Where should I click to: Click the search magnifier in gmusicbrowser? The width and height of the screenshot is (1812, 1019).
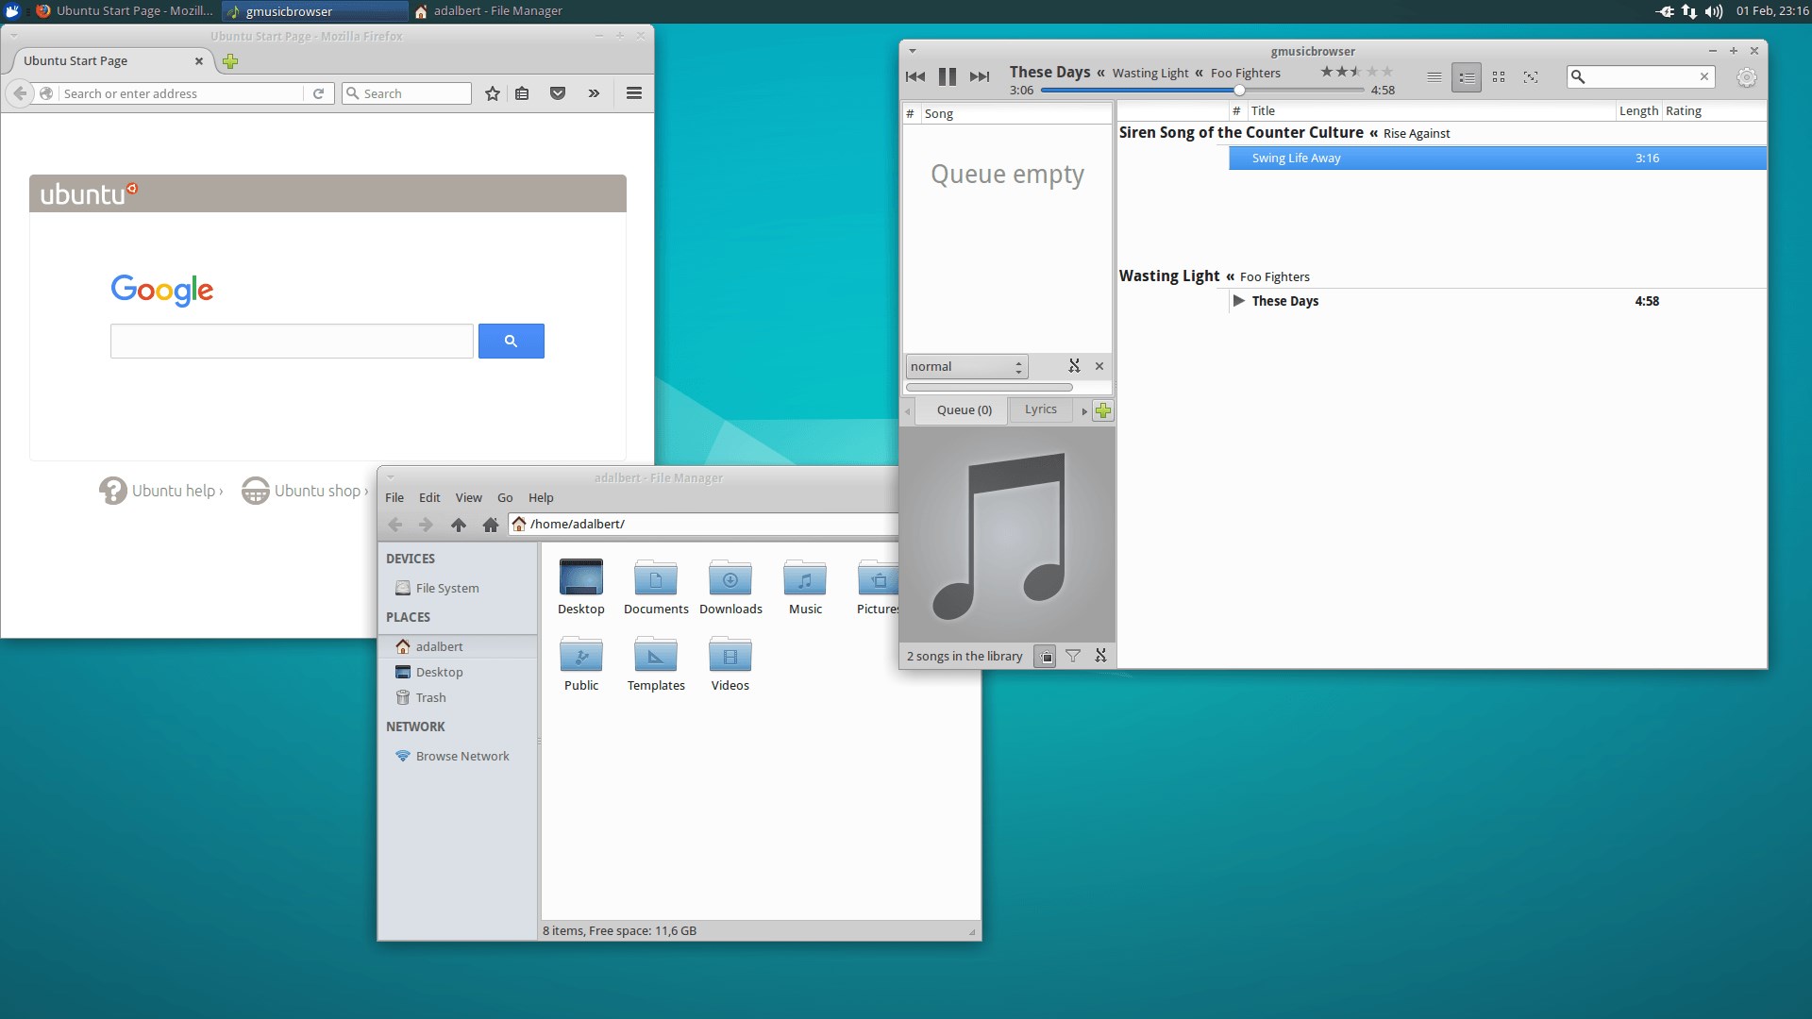1578,76
